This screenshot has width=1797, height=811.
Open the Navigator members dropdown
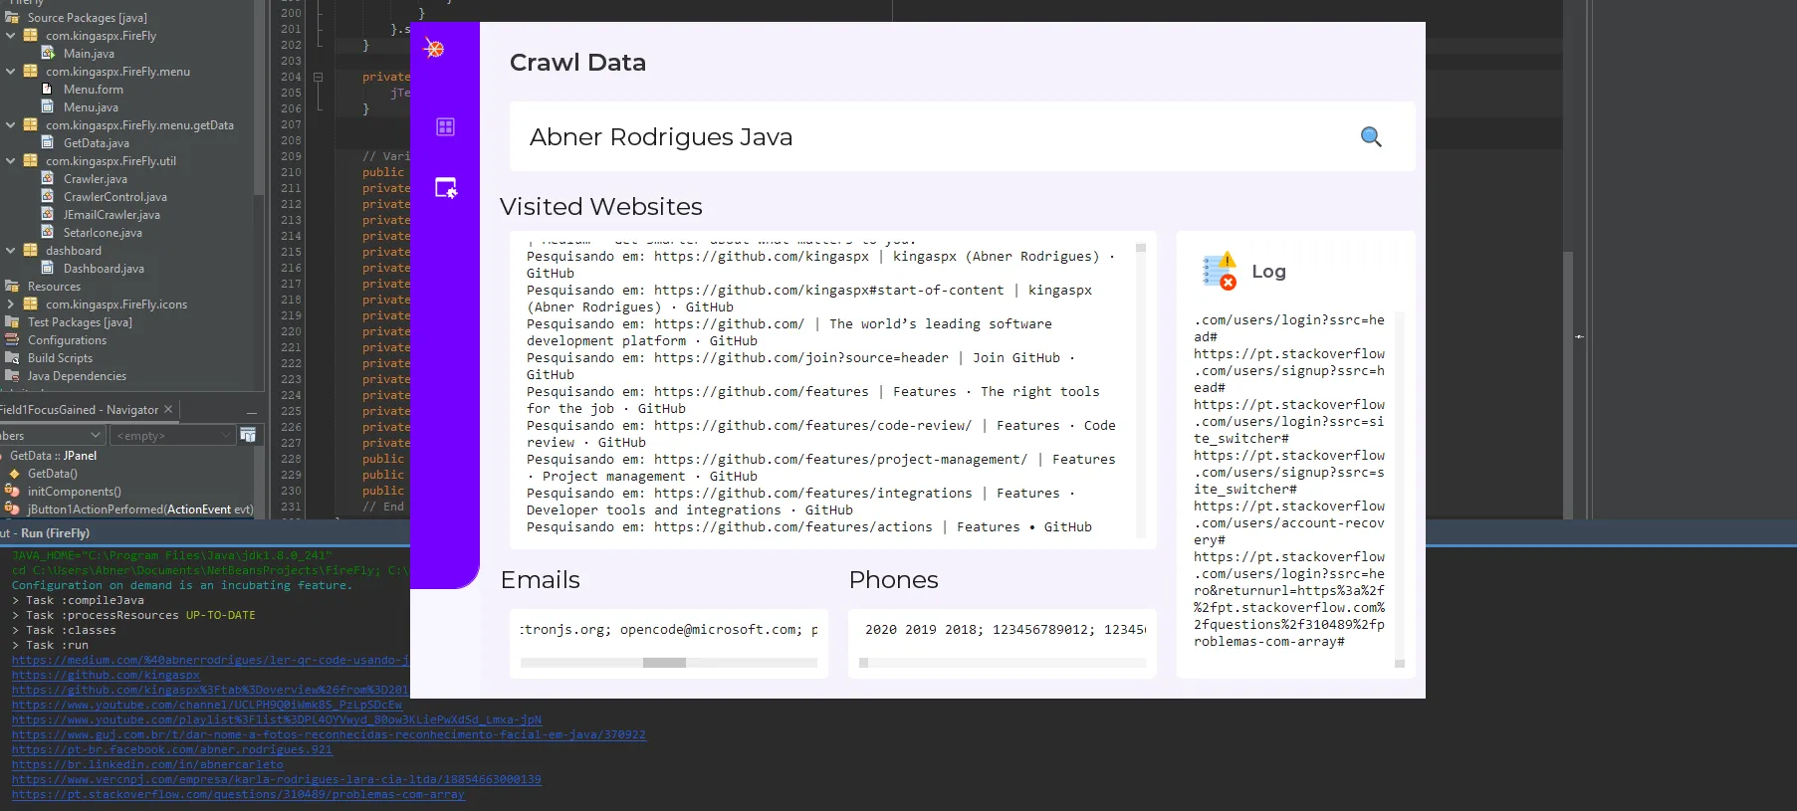[x=52, y=435]
